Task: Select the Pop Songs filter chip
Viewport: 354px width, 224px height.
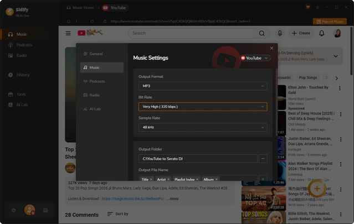Action: (308, 78)
